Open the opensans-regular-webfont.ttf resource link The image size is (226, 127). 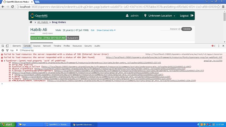[x=164, y=57]
